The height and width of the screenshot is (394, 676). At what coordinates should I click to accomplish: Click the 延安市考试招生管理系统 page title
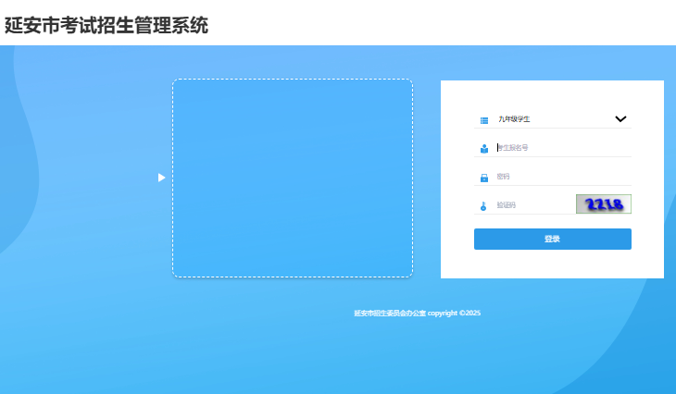(106, 26)
